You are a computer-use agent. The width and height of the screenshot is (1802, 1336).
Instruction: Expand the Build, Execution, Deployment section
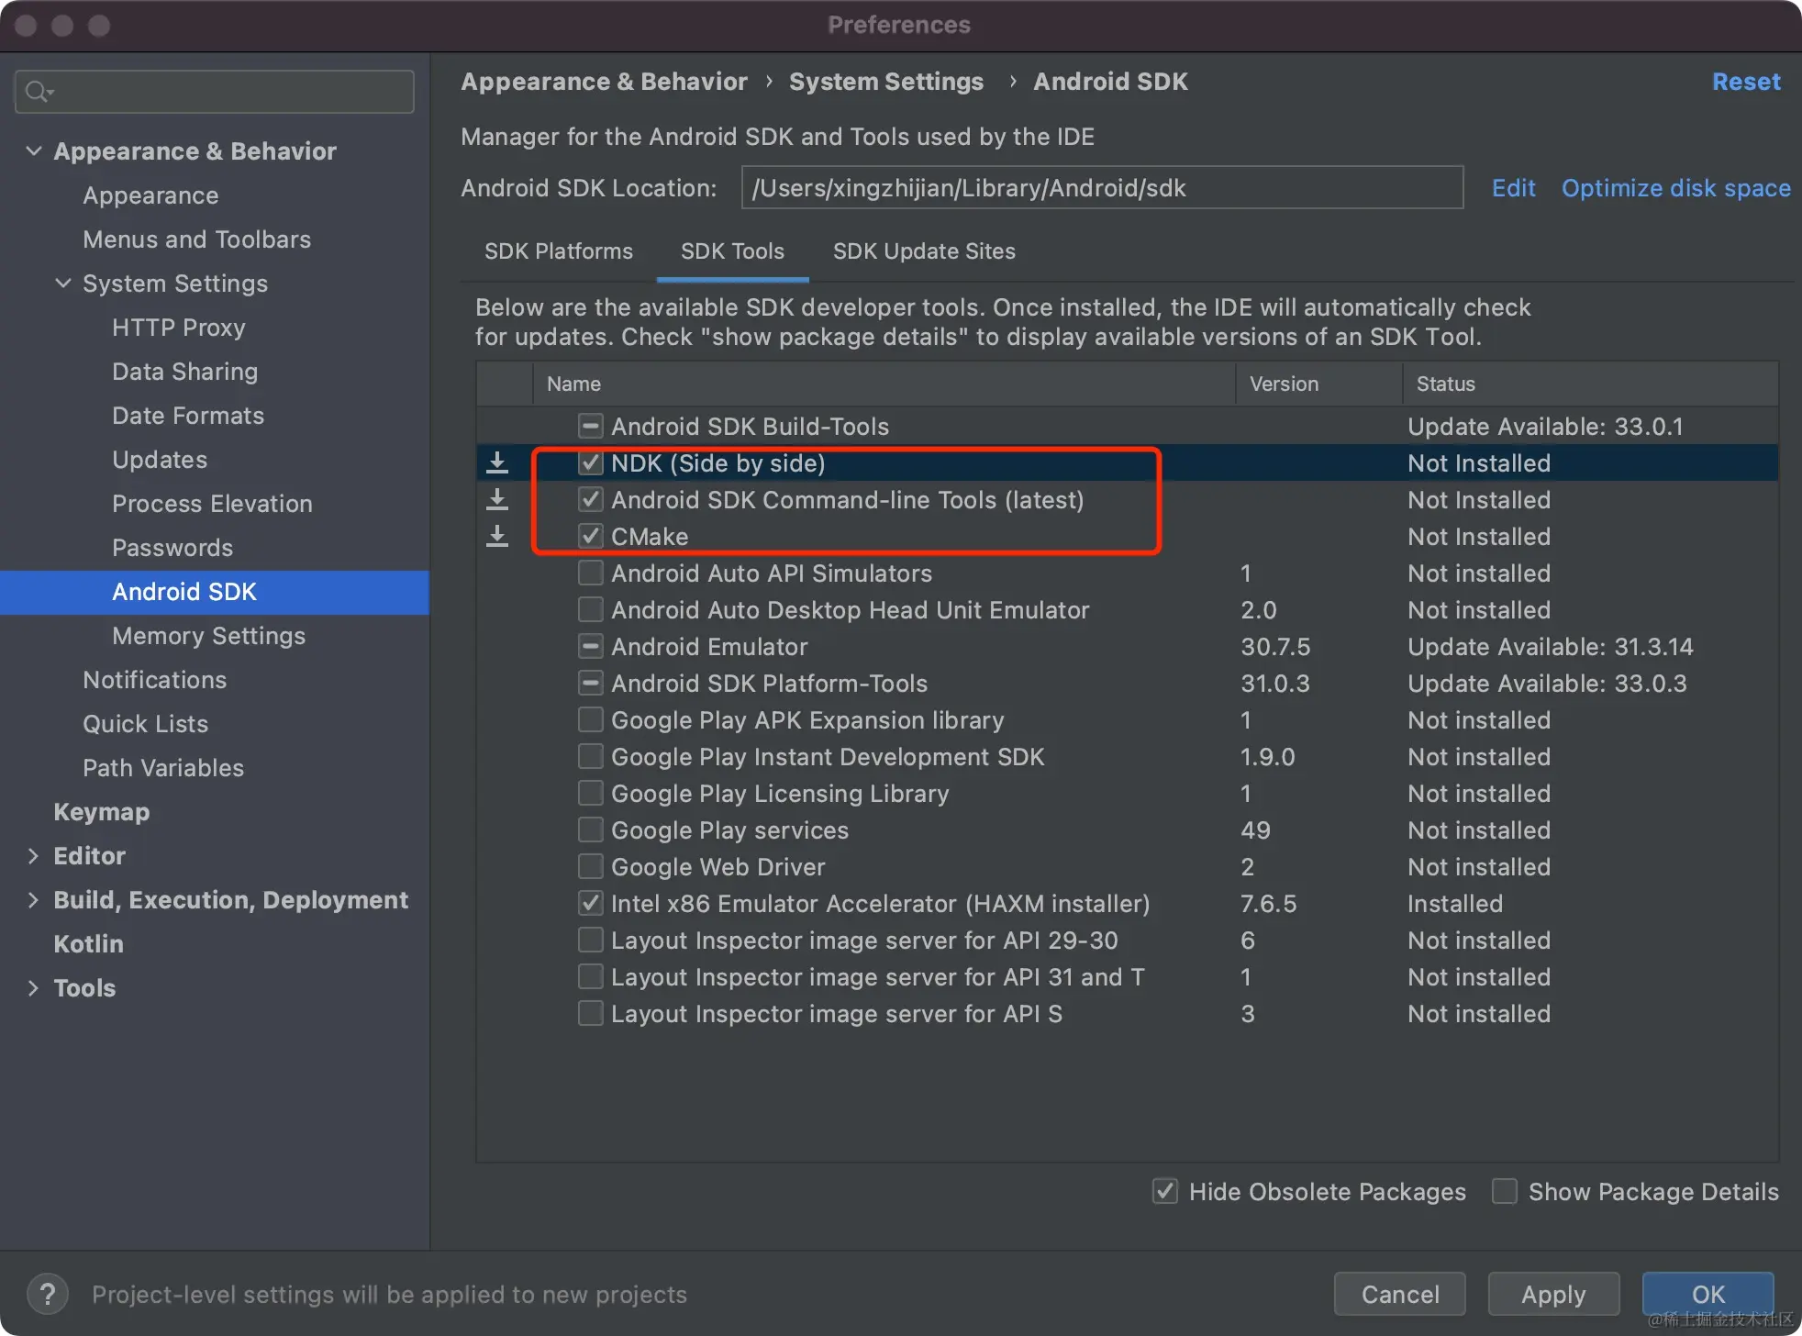click(x=34, y=899)
